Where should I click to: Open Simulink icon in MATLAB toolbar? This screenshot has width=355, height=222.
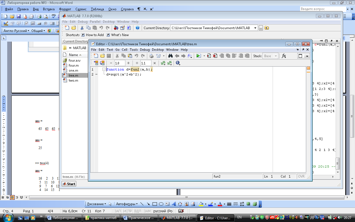click(116, 28)
